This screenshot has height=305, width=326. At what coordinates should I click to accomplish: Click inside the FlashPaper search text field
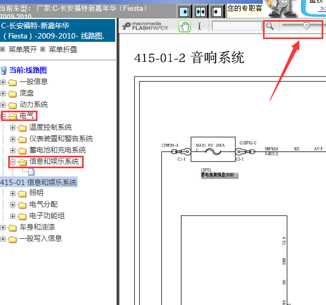[237, 26]
